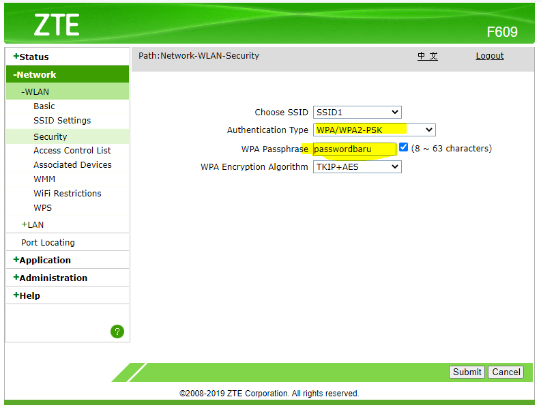Click the ZTE logo in header

point(57,25)
